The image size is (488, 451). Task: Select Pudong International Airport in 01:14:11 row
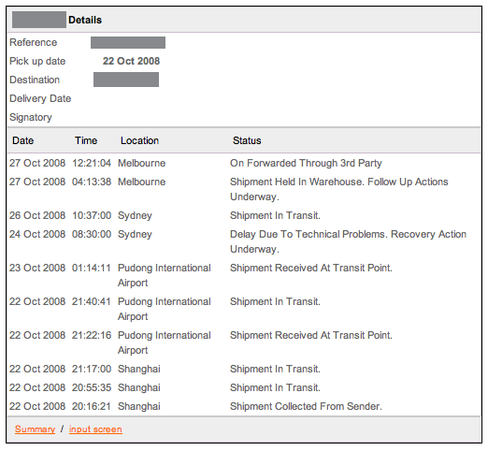(165, 275)
